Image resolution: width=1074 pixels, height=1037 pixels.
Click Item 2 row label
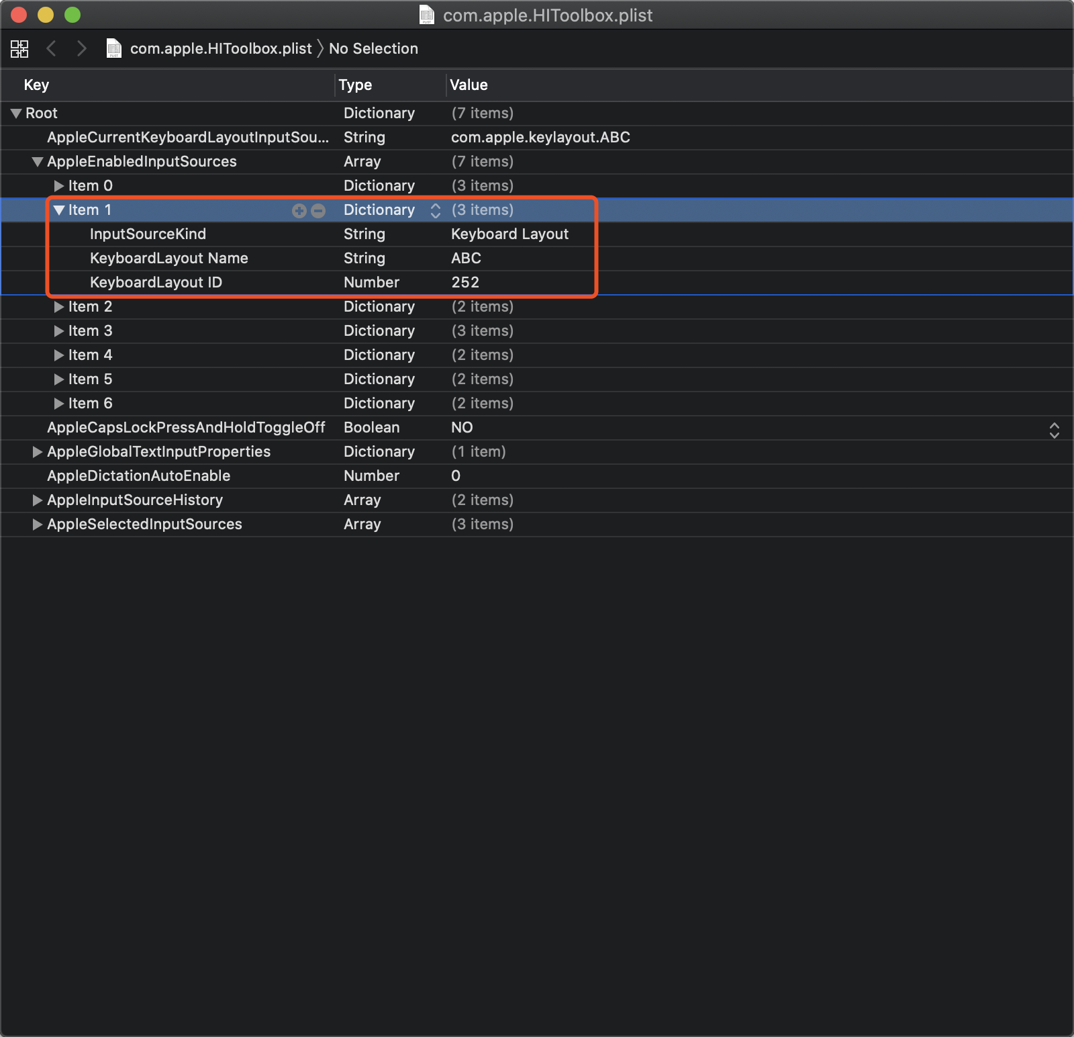90,306
